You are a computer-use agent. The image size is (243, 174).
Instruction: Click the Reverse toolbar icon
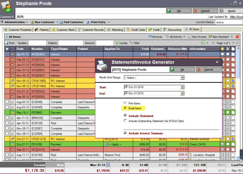pos(150,37)
